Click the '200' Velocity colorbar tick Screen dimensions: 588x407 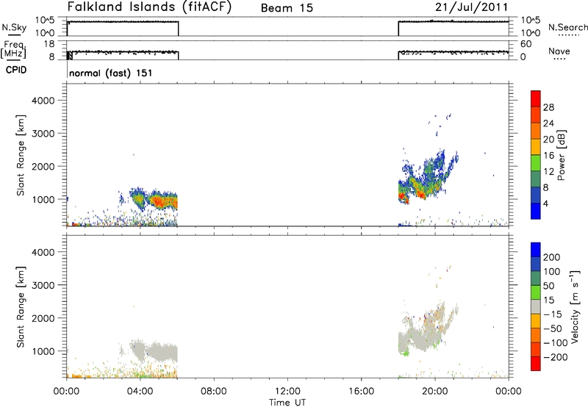[x=552, y=257]
